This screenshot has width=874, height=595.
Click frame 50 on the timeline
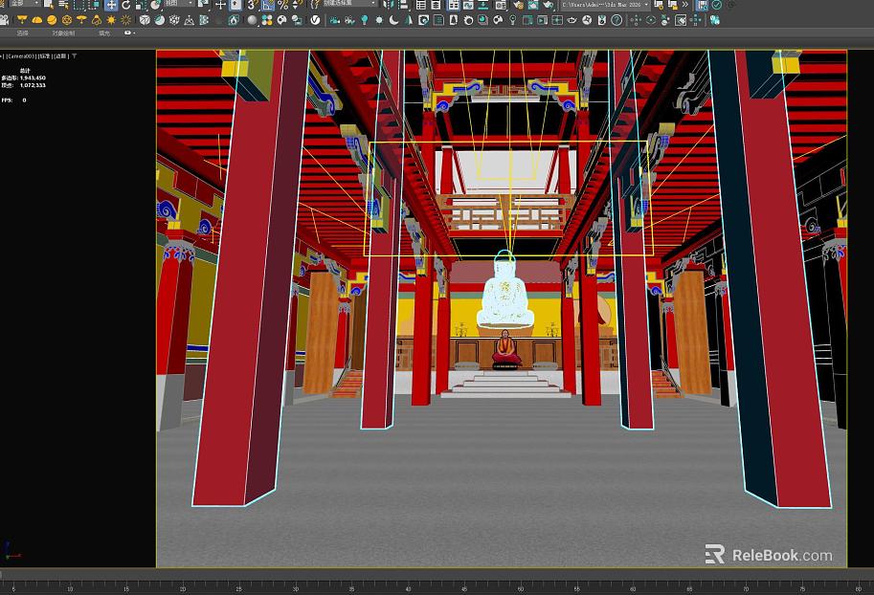pos(520,588)
